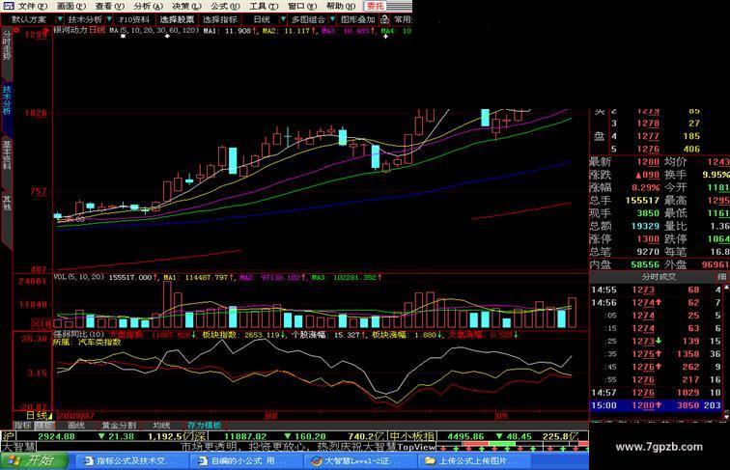Select the 均线 bottom tab

161,426
